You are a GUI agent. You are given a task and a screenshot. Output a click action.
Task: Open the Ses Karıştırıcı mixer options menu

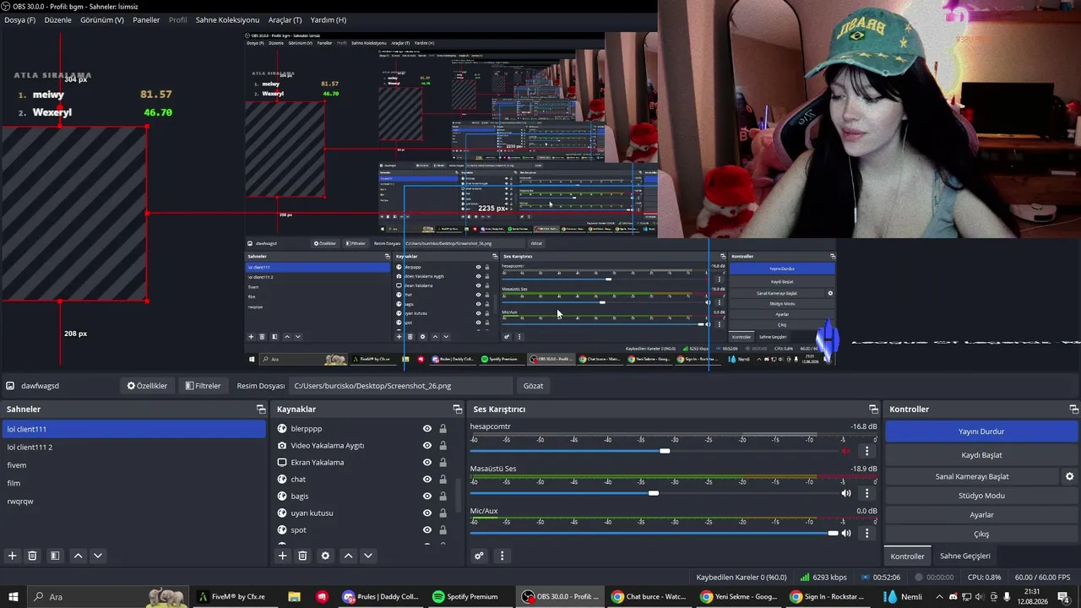click(x=502, y=556)
